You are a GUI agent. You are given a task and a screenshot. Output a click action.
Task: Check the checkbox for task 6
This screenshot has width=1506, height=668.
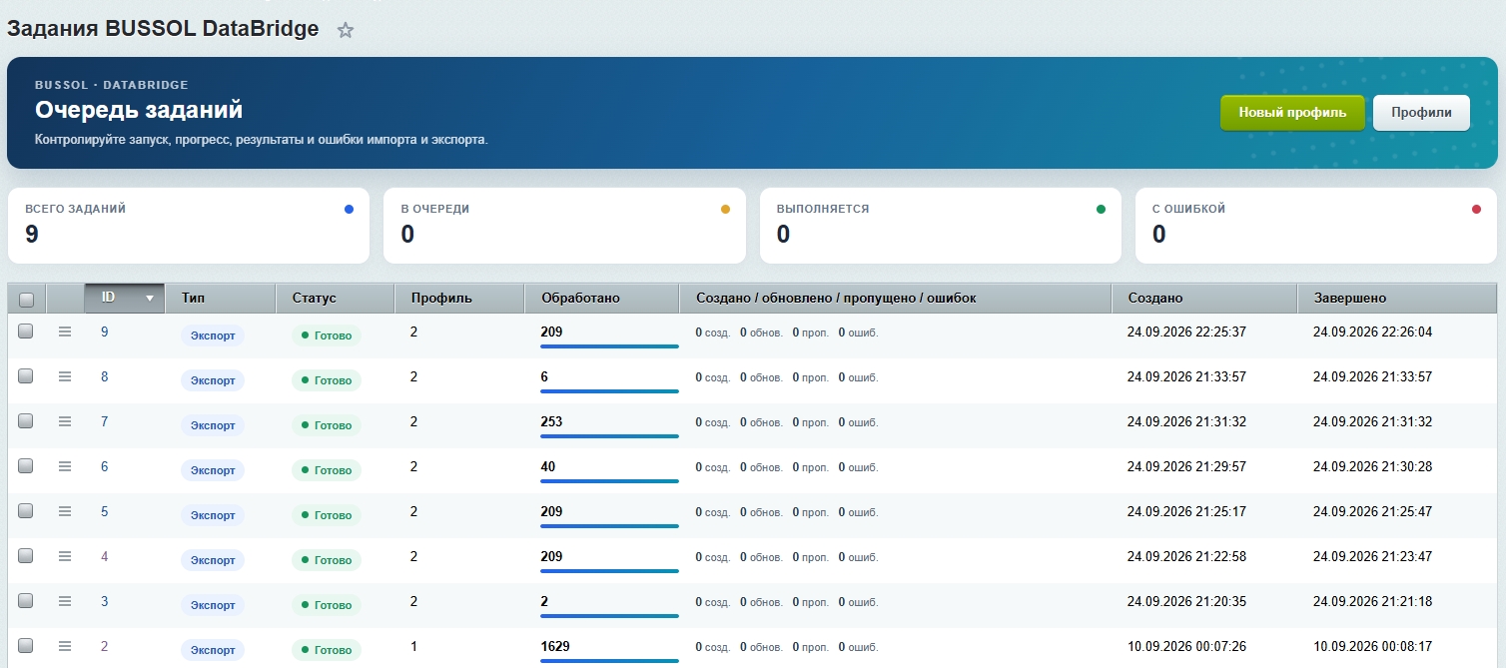pyautogui.click(x=26, y=466)
